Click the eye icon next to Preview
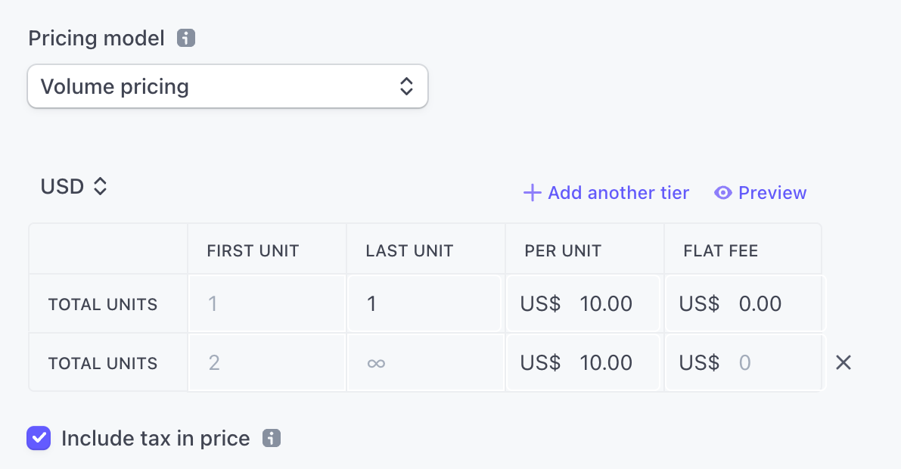 (x=723, y=193)
